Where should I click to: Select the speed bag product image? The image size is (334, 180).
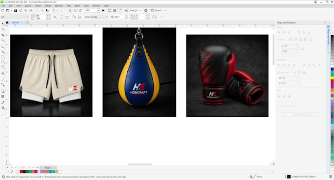coord(139,72)
